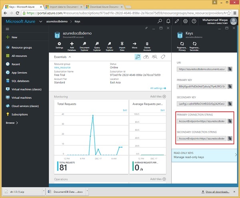Image resolution: width=240 pixels, height=198 pixels.
Task: Click the new_resource resource group link
Action: [62, 67]
